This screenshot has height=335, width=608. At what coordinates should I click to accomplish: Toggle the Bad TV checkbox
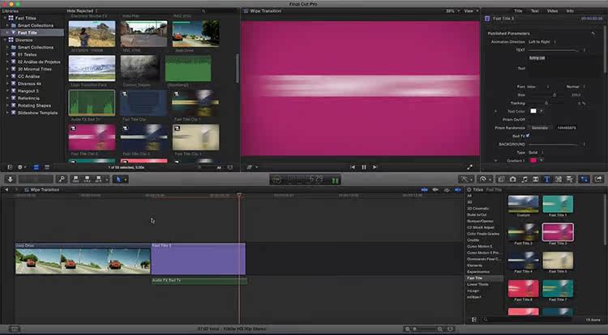point(528,136)
